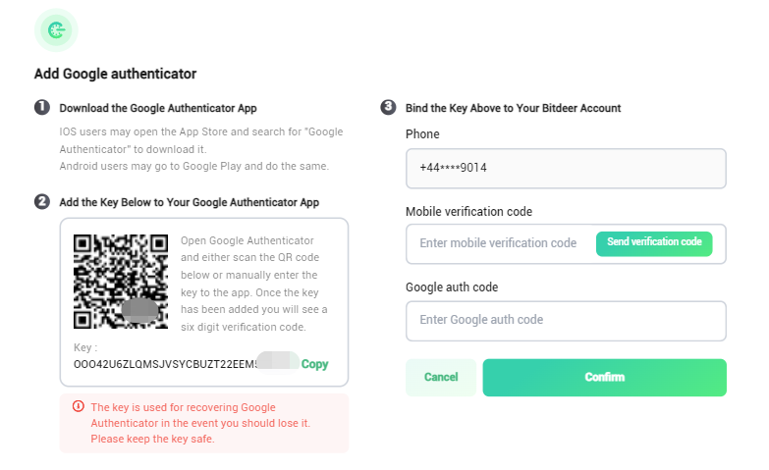The image size is (769, 470).
Task: Click the authenticator QR code image
Action: [121, 282]
